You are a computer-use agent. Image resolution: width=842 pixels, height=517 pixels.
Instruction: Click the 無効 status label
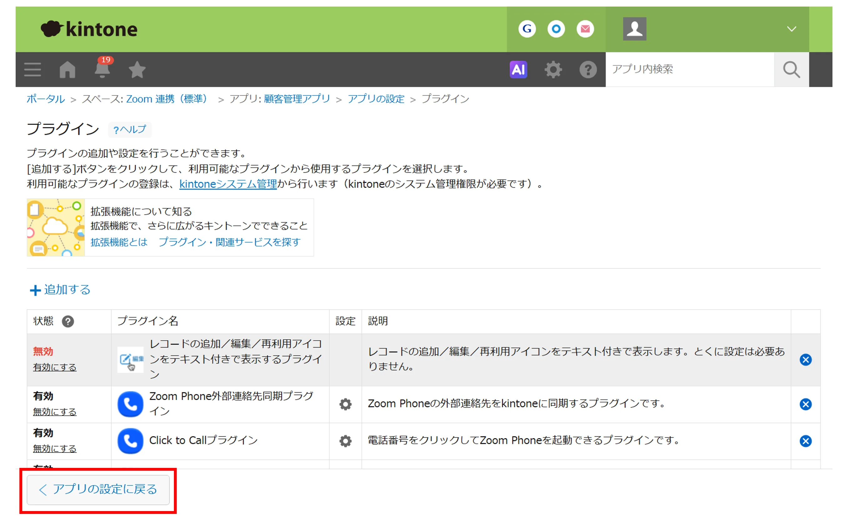point(43,352)
